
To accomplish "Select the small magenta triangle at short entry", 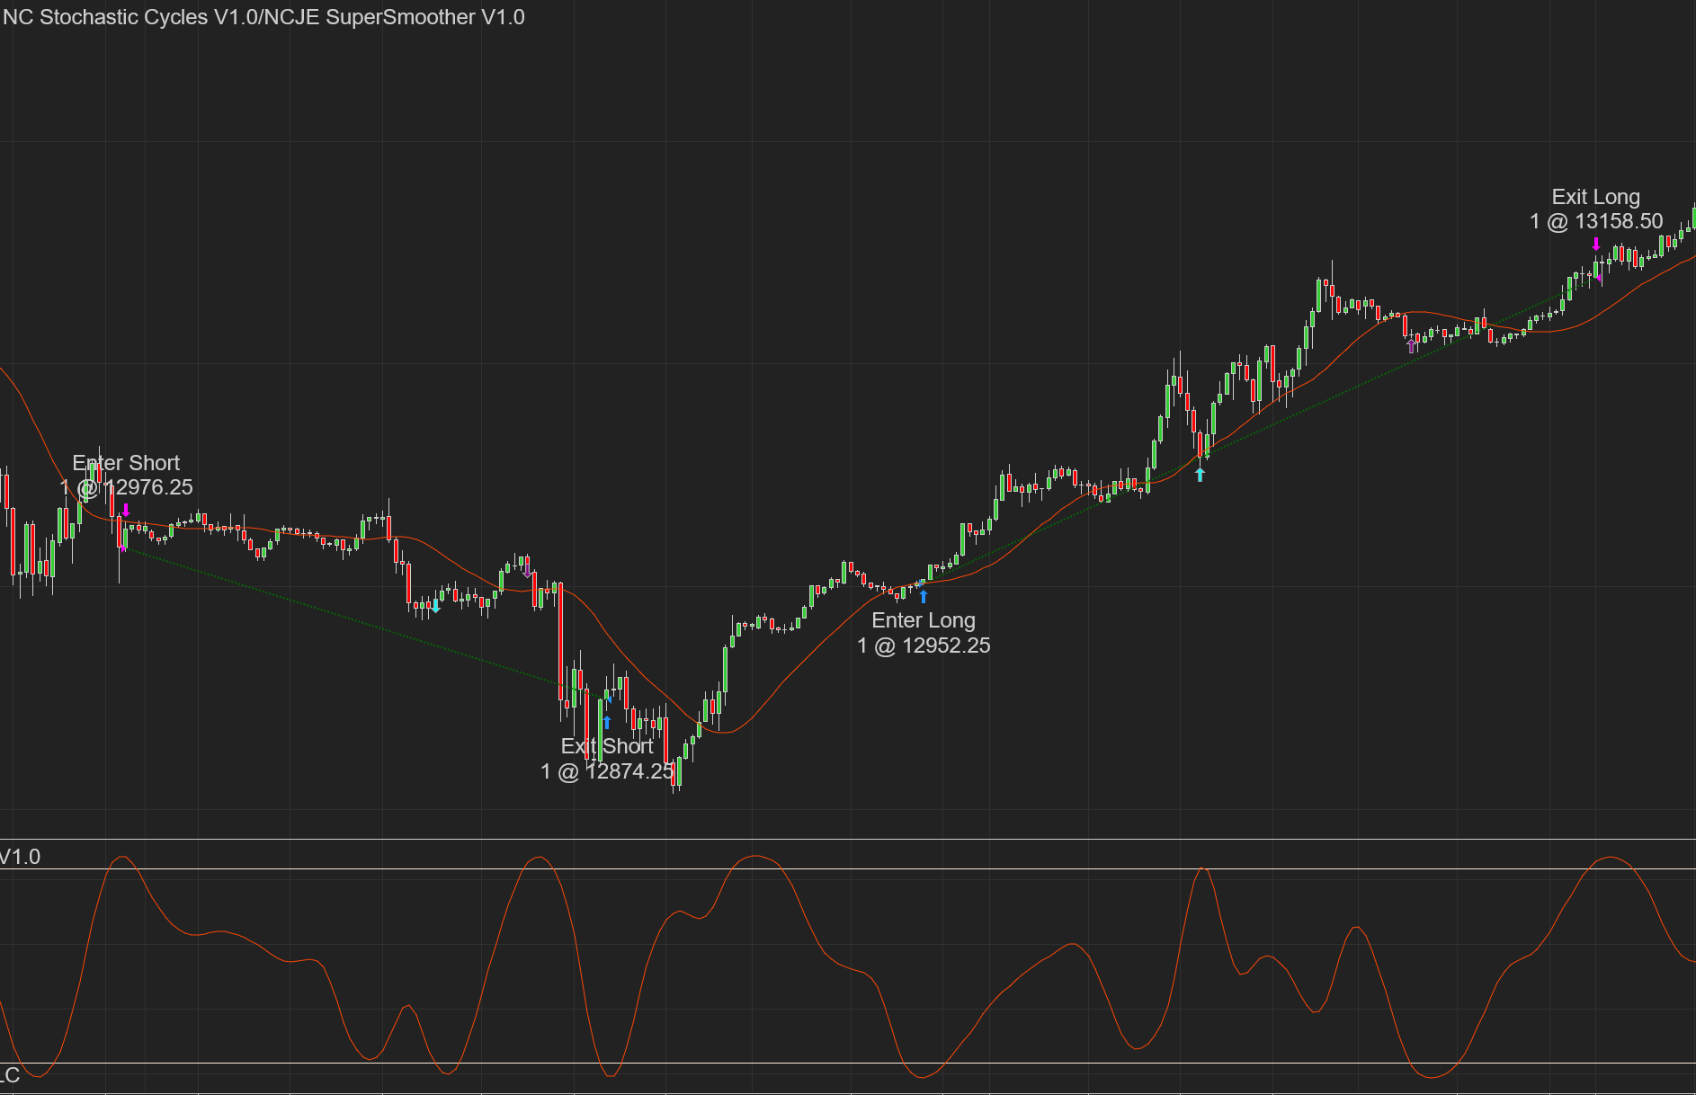I will click(123, 547).
